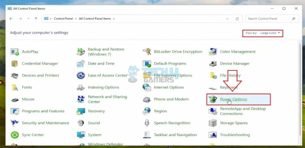This screenshot has height=148, width=305.
Task: Click the System monitor icon
Action: (x=81, y=135)
